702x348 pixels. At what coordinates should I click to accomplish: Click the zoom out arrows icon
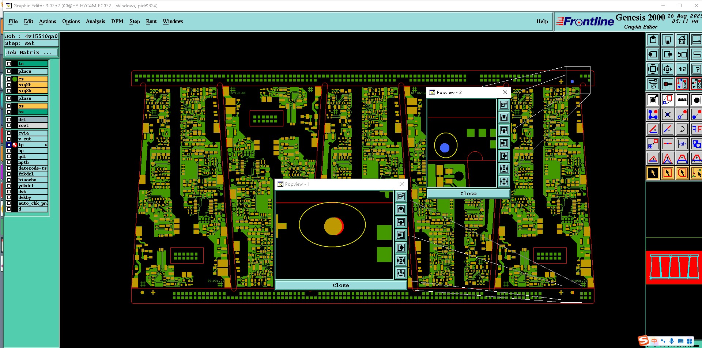coord(668,69)
